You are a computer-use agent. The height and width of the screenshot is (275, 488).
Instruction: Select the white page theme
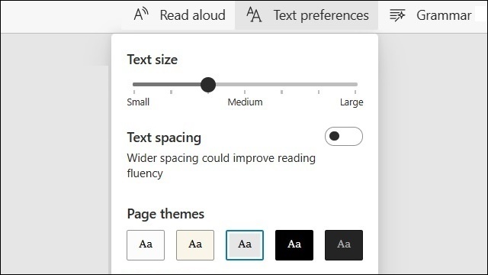click(x=146, y=245)
